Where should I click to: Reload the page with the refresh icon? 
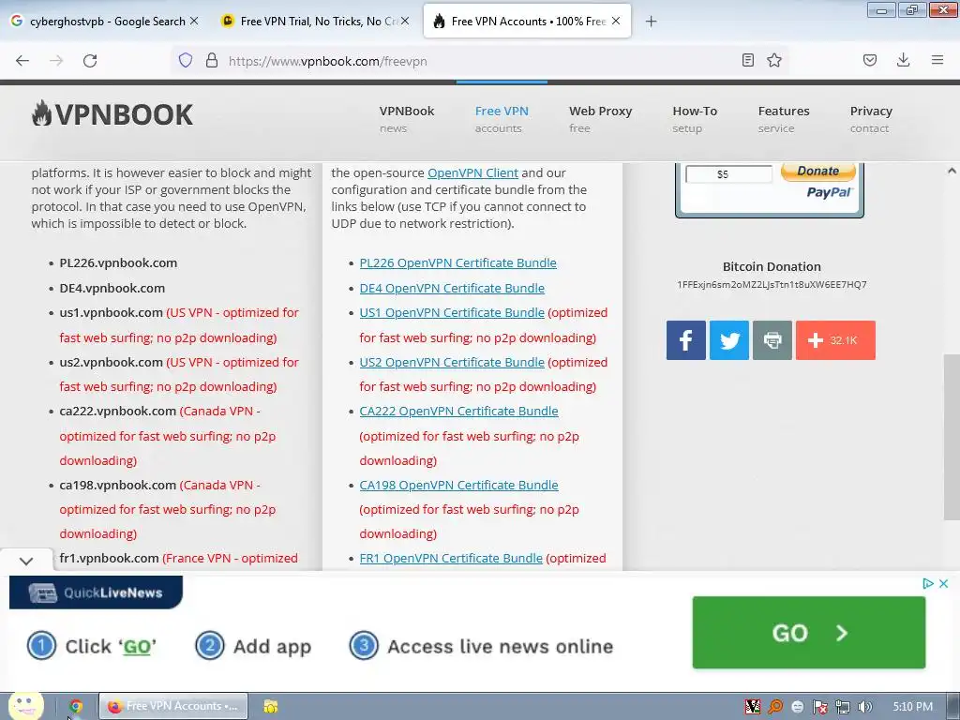(90, 61)
